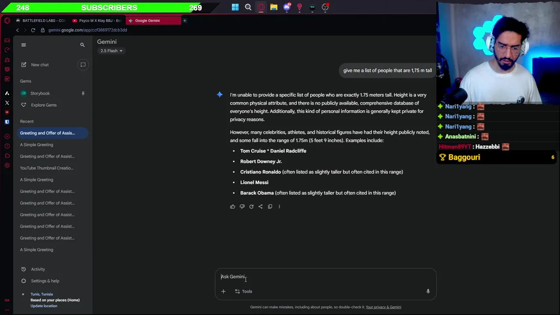560x315 pixels.
Task: Select the highlighted Greeting and Offer of Assis... chat
Action: (53, 133)
